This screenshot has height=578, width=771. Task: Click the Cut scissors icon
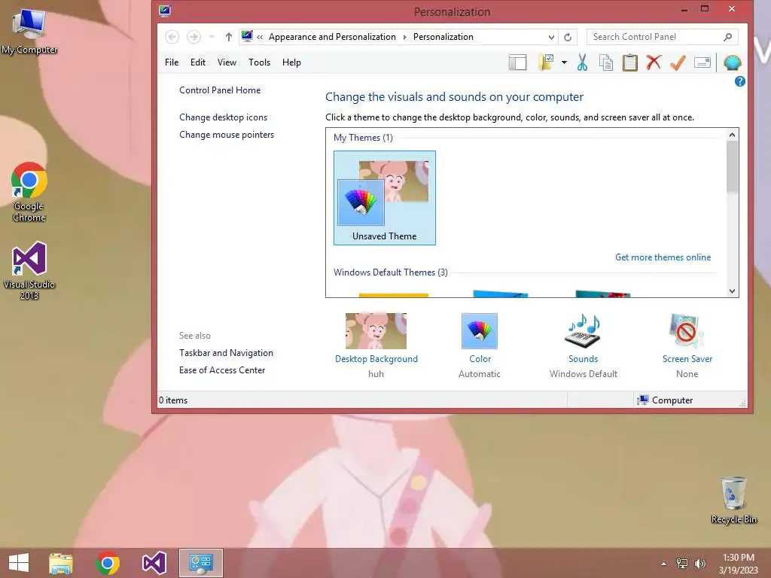[582, 62]
